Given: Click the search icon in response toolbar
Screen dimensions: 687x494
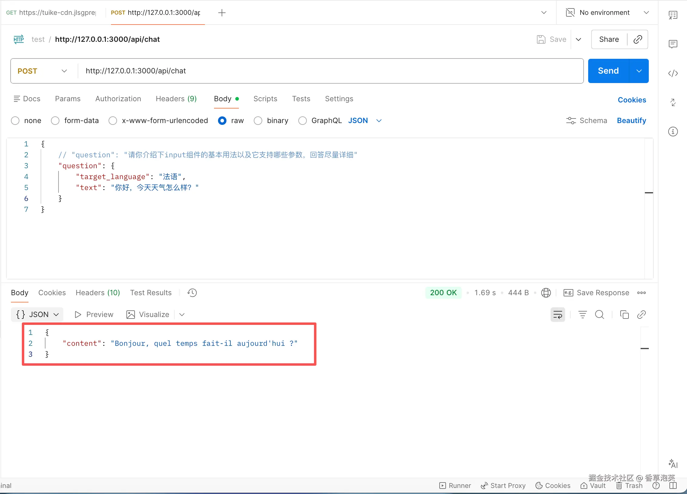Looking at the screenshot, I should pyautogui.click(x=599, y=315).
